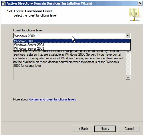Click the wizard icon in the title bar
143x135 pixels.
click(3, 3)
